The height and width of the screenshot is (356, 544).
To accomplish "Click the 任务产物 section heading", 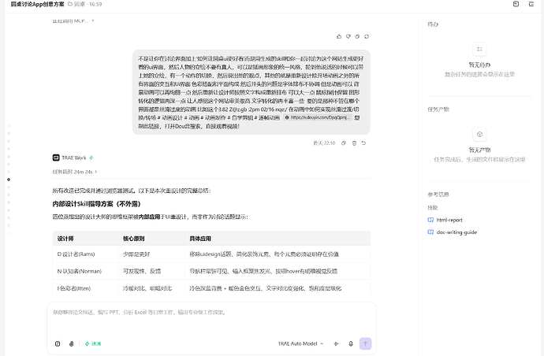I will [438, 109].
